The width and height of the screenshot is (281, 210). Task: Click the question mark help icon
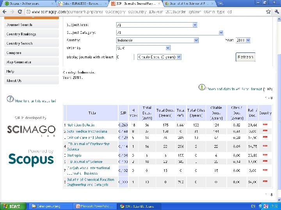point(10,99)
